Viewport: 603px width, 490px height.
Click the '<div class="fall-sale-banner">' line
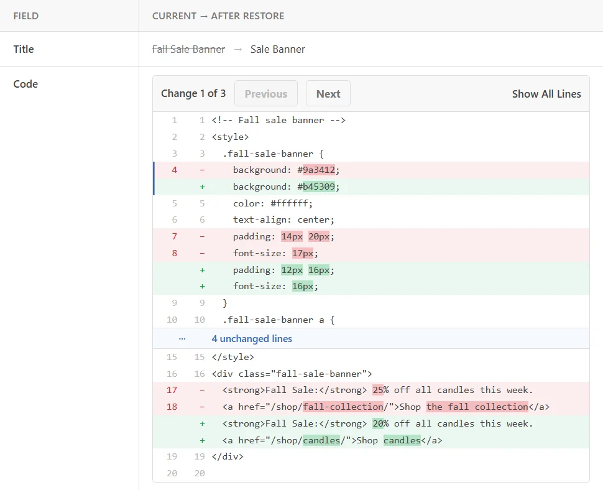[371, 374]
